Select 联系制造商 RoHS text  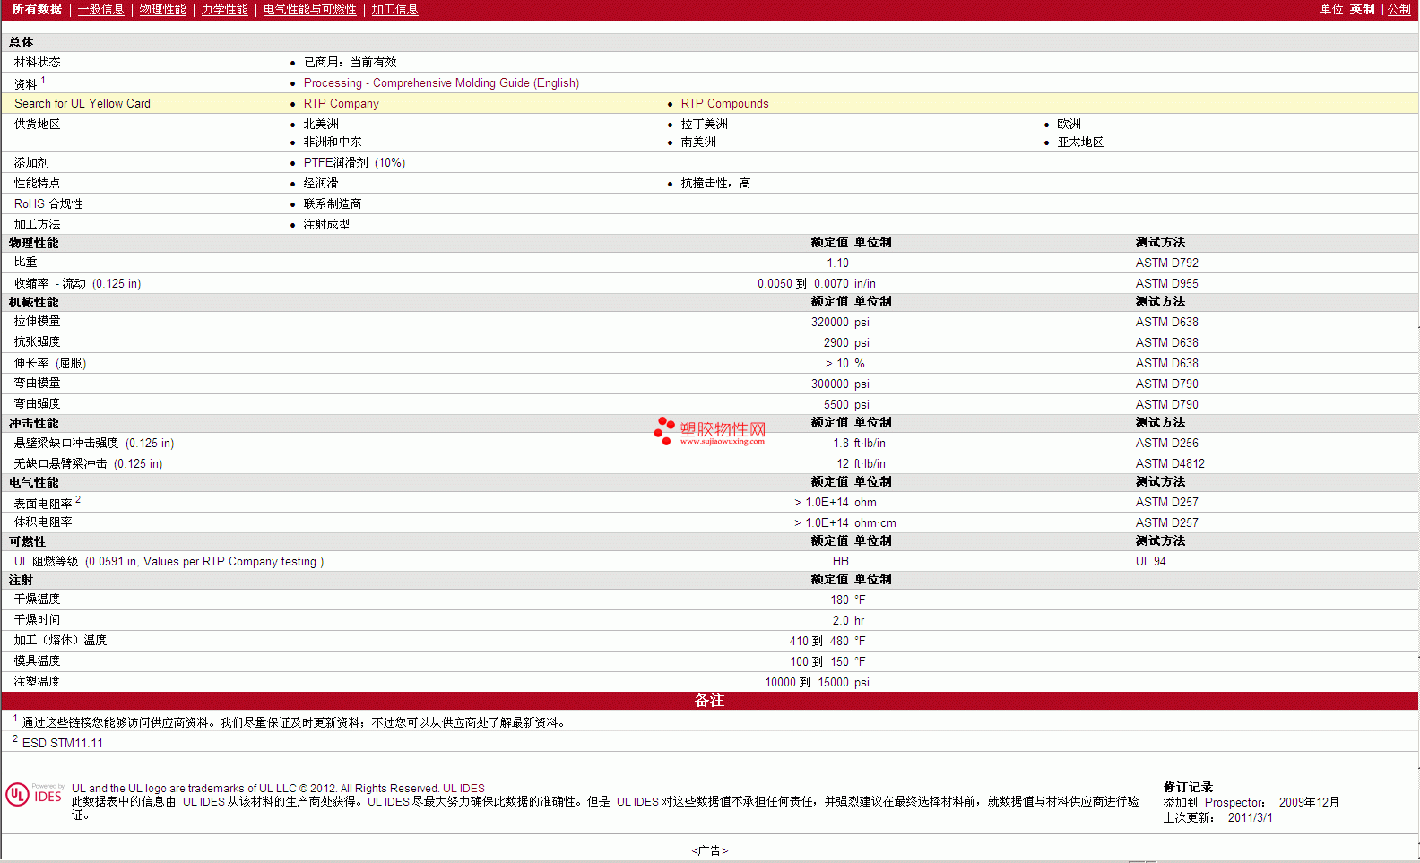coord(333,203)
